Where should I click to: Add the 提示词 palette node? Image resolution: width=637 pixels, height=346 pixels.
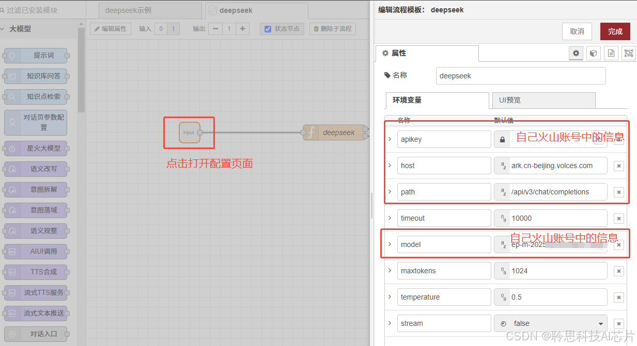tap(36, 55)
